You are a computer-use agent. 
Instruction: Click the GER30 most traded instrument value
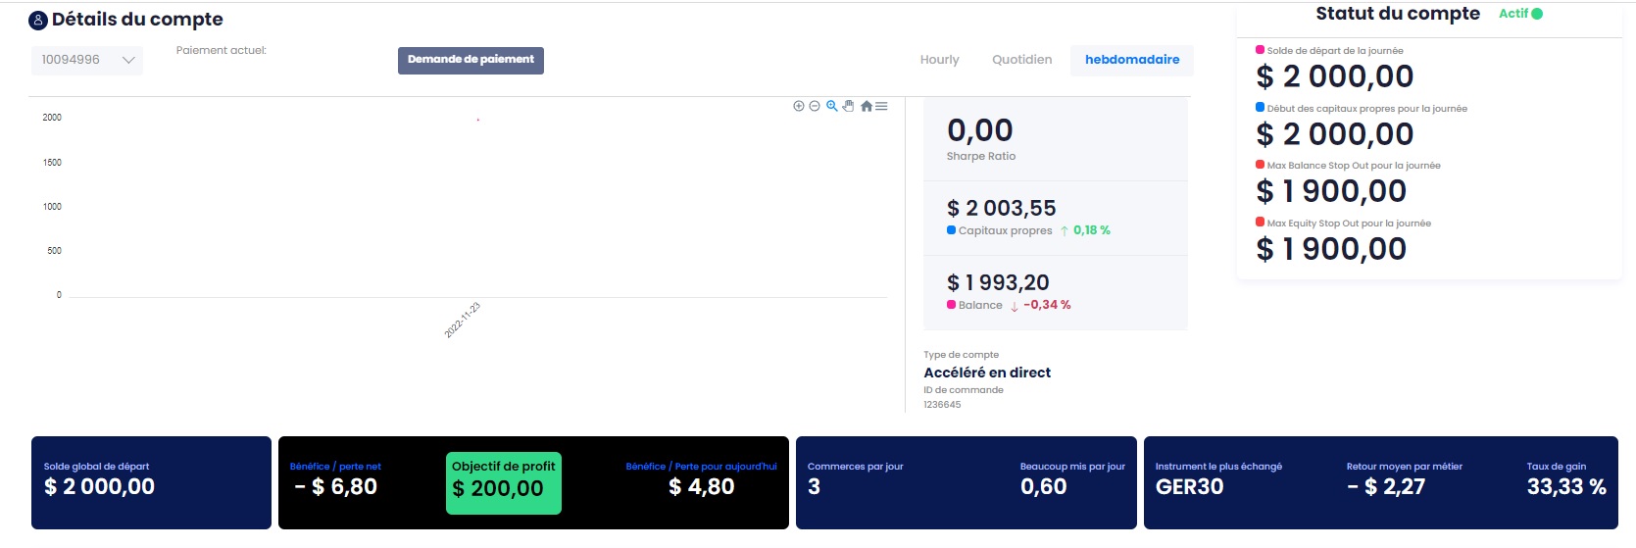[1189, 487]
